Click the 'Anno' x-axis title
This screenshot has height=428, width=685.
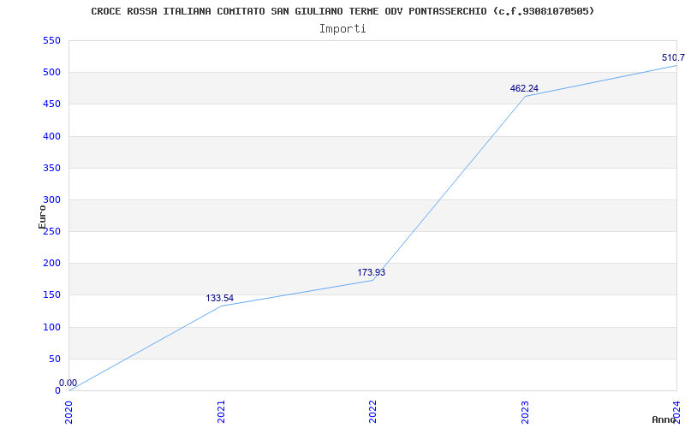point(664,419)
